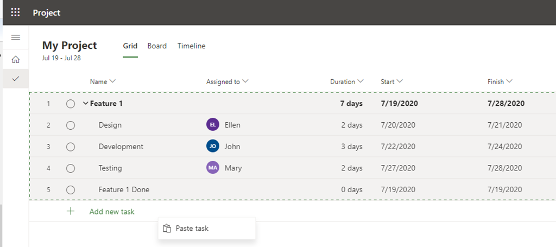556x247 pixels.
Task: Switch to the Board tab
Action: pyautogui.click(x=157, y=46)
